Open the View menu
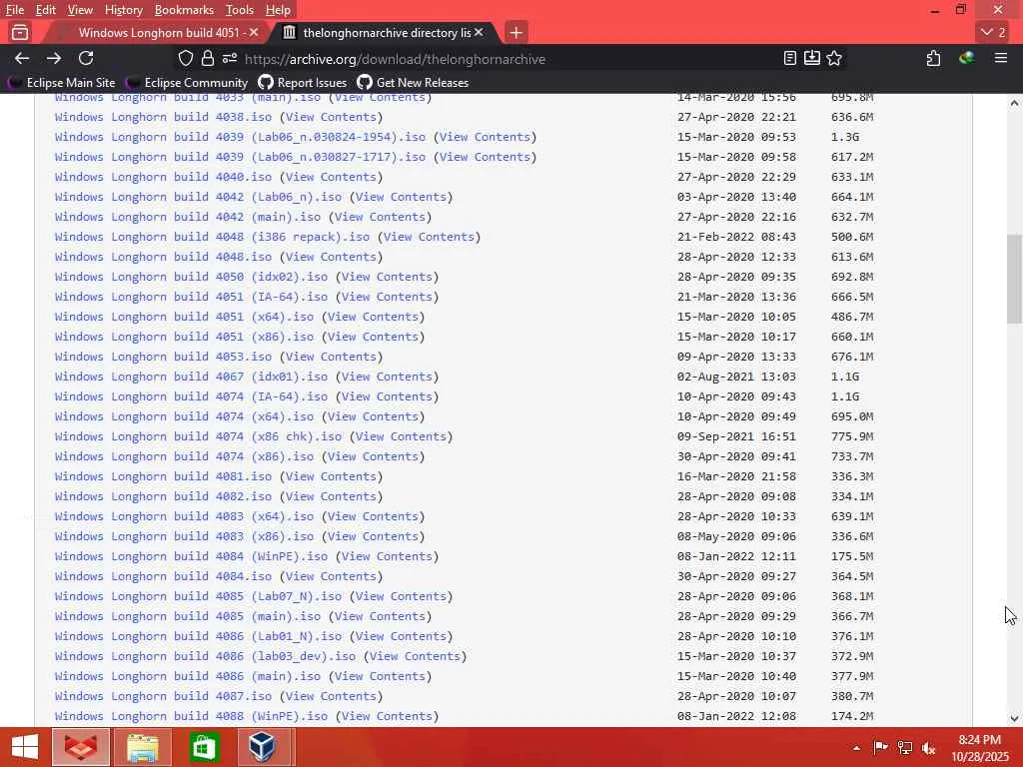The image size is (1023, 767). click(x=80, y=10)
